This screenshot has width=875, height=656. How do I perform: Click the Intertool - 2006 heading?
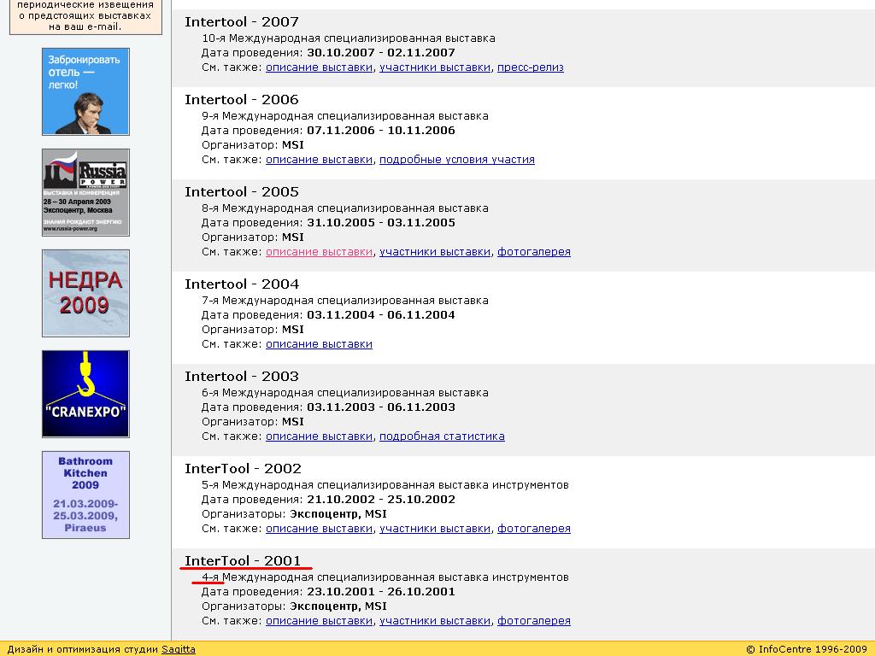point(242,99)
